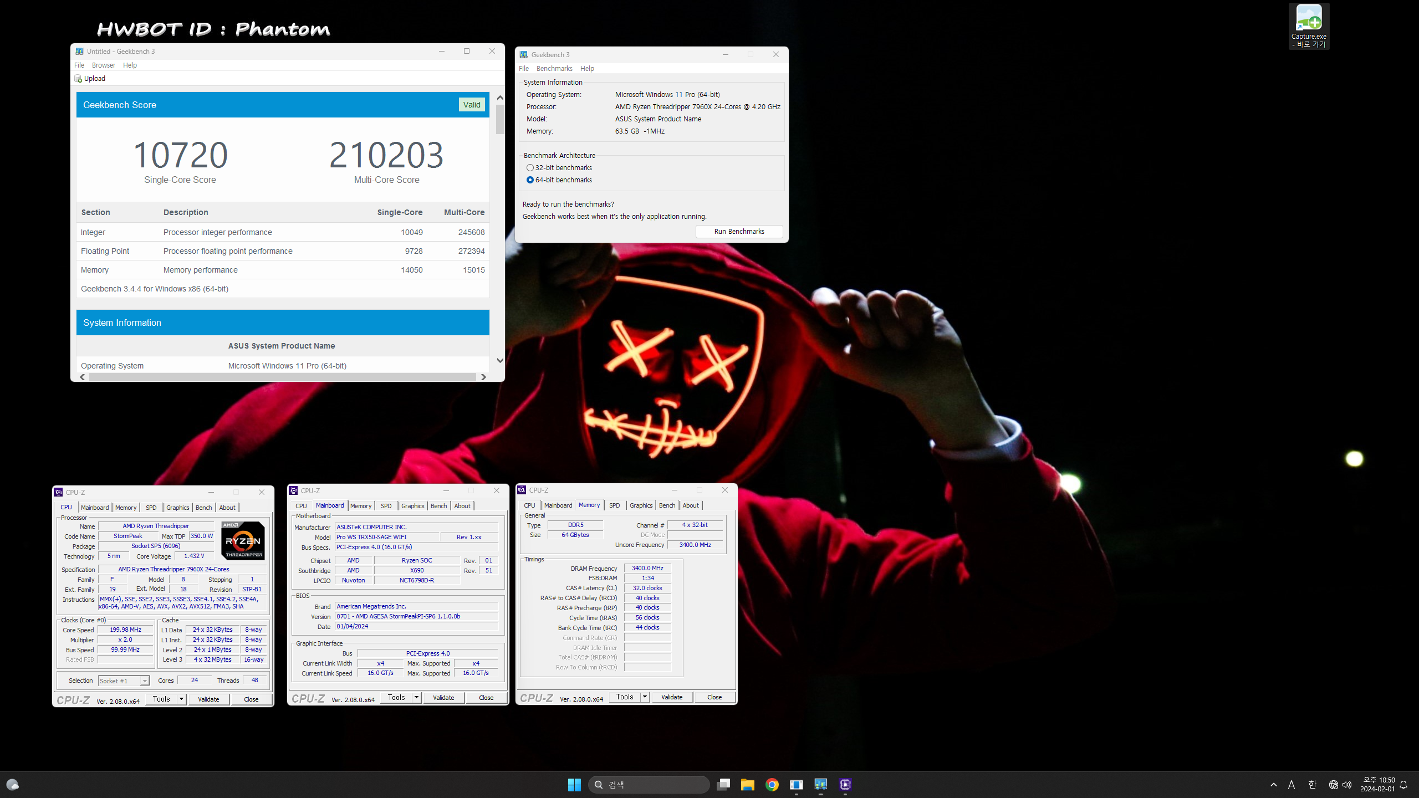Open the Benchmarks menu
Viewport: 1419px width, 798px height.
click(554, 69)
